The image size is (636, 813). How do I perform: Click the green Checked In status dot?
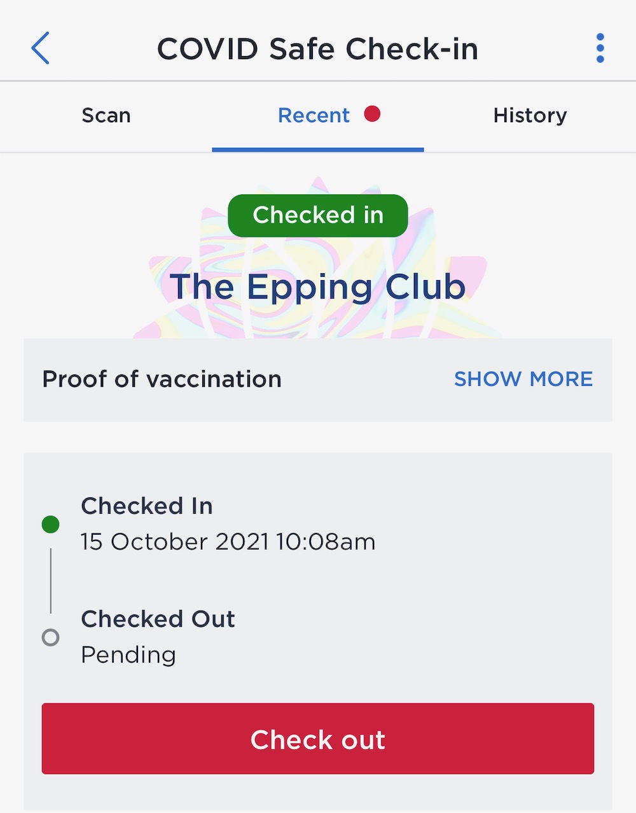click(x=50, y=525)
